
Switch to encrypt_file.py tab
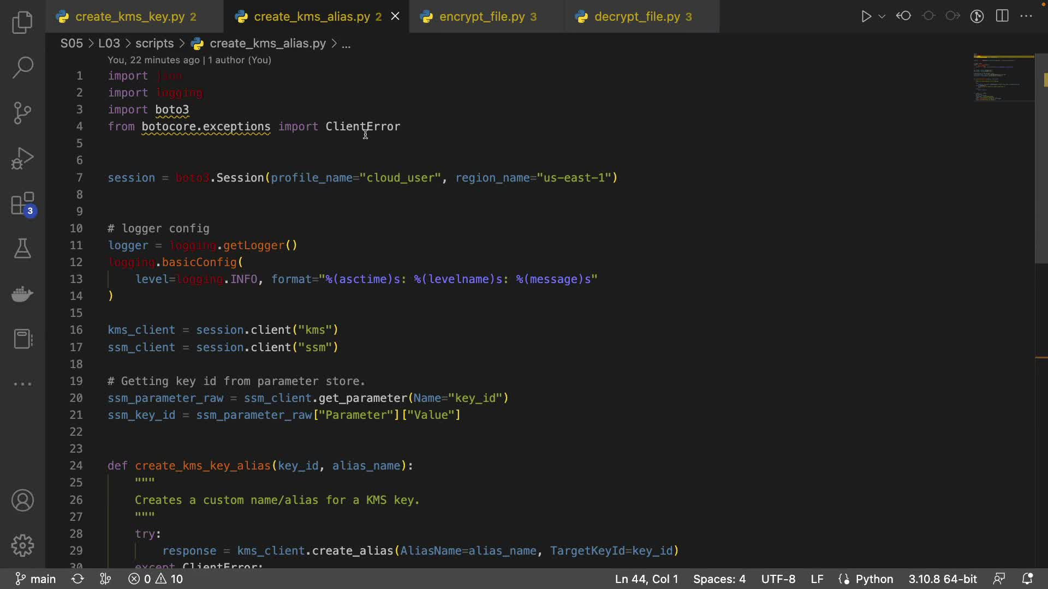click(482, 16)
